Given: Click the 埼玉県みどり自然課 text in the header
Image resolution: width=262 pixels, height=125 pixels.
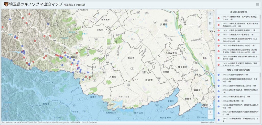Looking at the screenshot, I should click(x=74, y=5).
